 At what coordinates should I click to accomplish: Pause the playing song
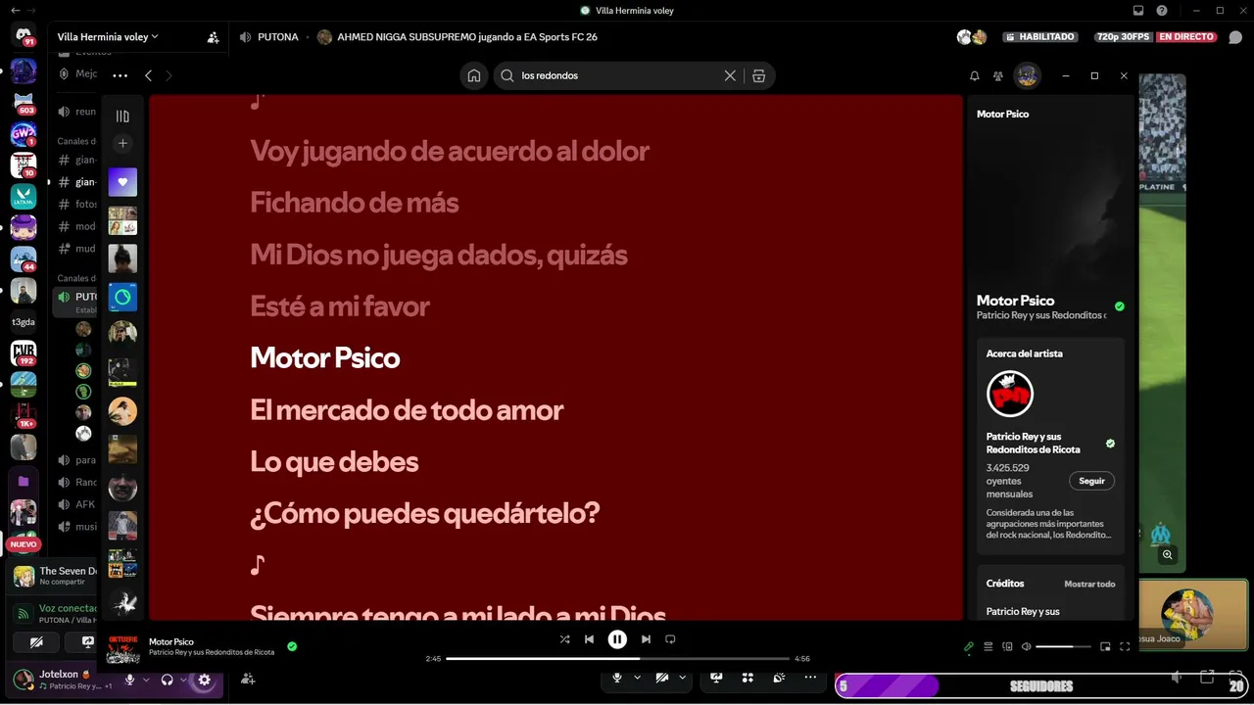(x=617, y=639)
